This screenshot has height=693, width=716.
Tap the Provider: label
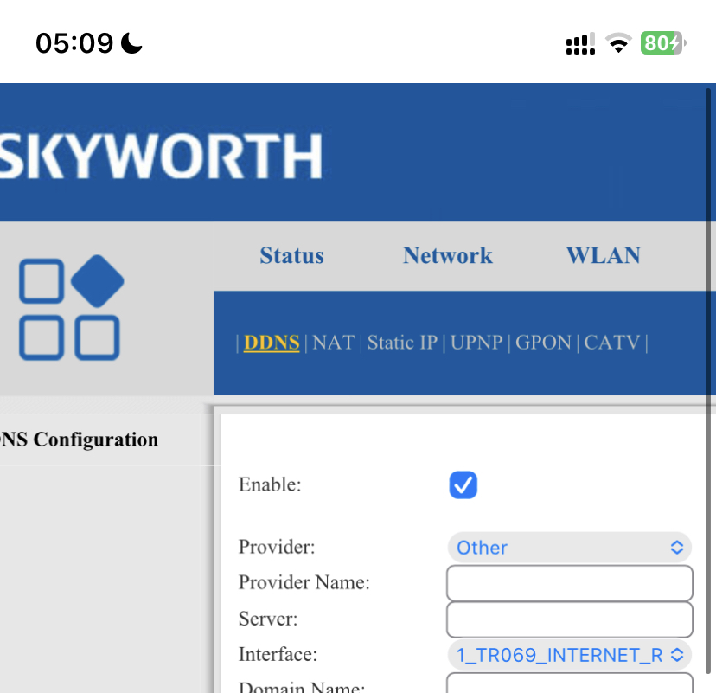tap(277, 547)
